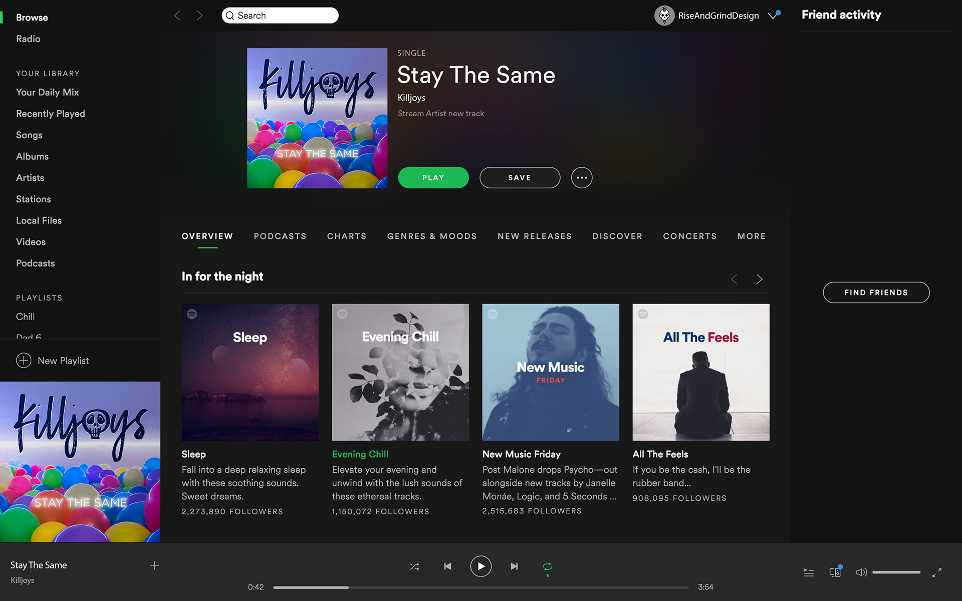
Task: Go back with navigation arrow
Action: [177, 16]
